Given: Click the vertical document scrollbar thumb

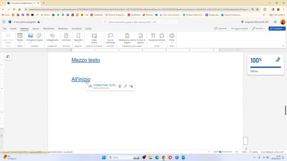Looking at the screenshot, I should pyautogui.click(x=285, y=110).
